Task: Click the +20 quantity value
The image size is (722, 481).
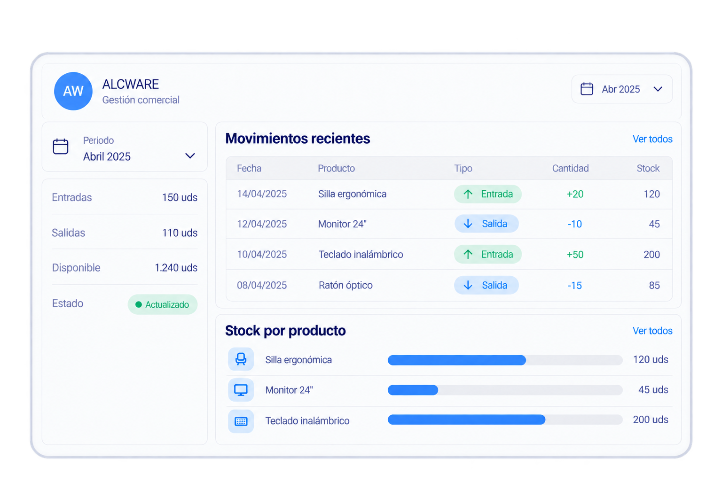Action: coord(575,194)
